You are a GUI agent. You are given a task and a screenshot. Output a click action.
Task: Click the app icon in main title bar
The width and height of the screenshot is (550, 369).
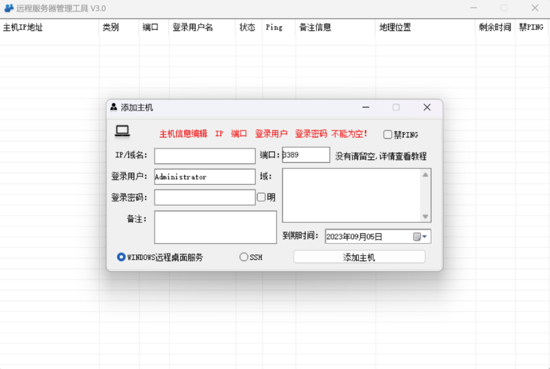9,8
